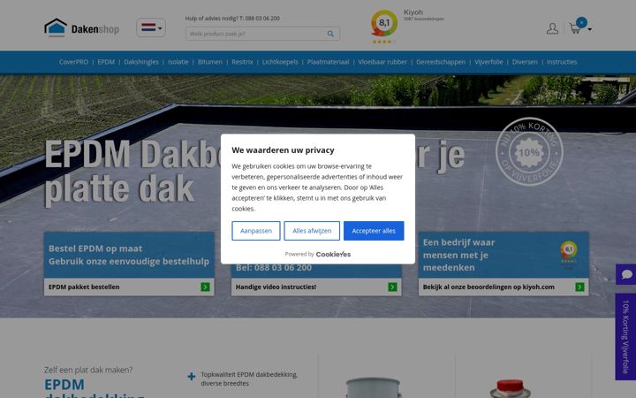Open the CoverPRO menu item
The image size is (636, 398).
[73, 62]
